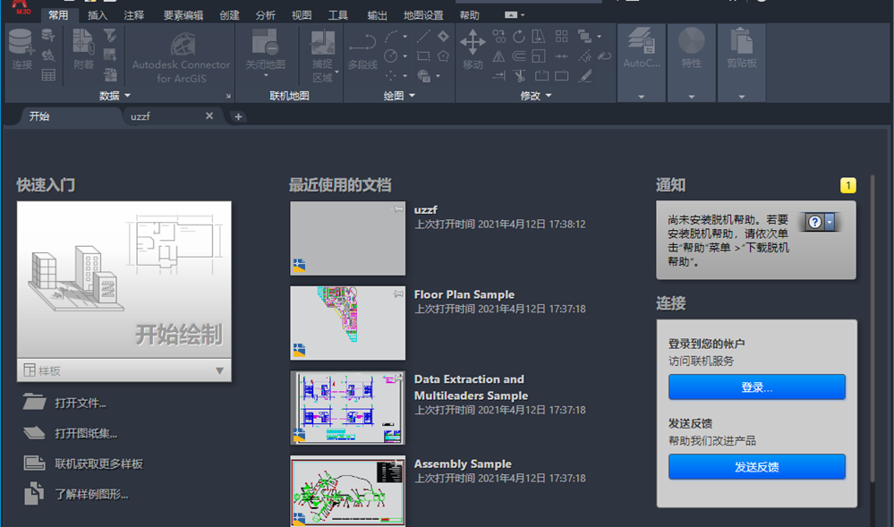Select the Line drawing tool
This screenshot has height=527, width=894.
[423, 37]
